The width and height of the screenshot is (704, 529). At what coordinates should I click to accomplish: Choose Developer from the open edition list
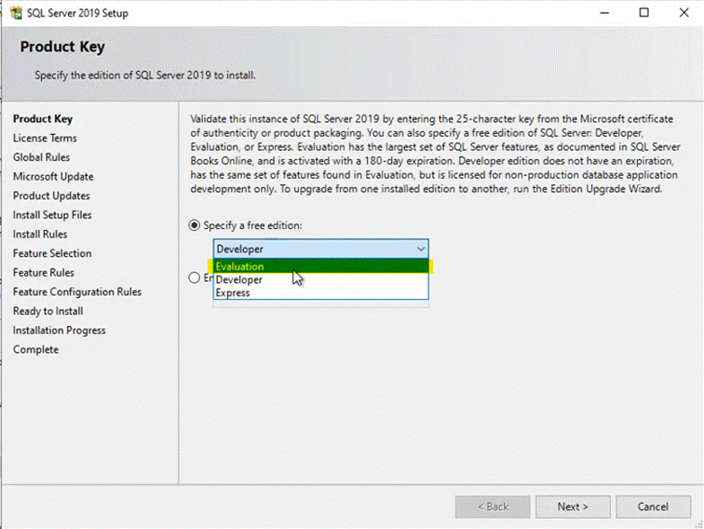[320, 279]
